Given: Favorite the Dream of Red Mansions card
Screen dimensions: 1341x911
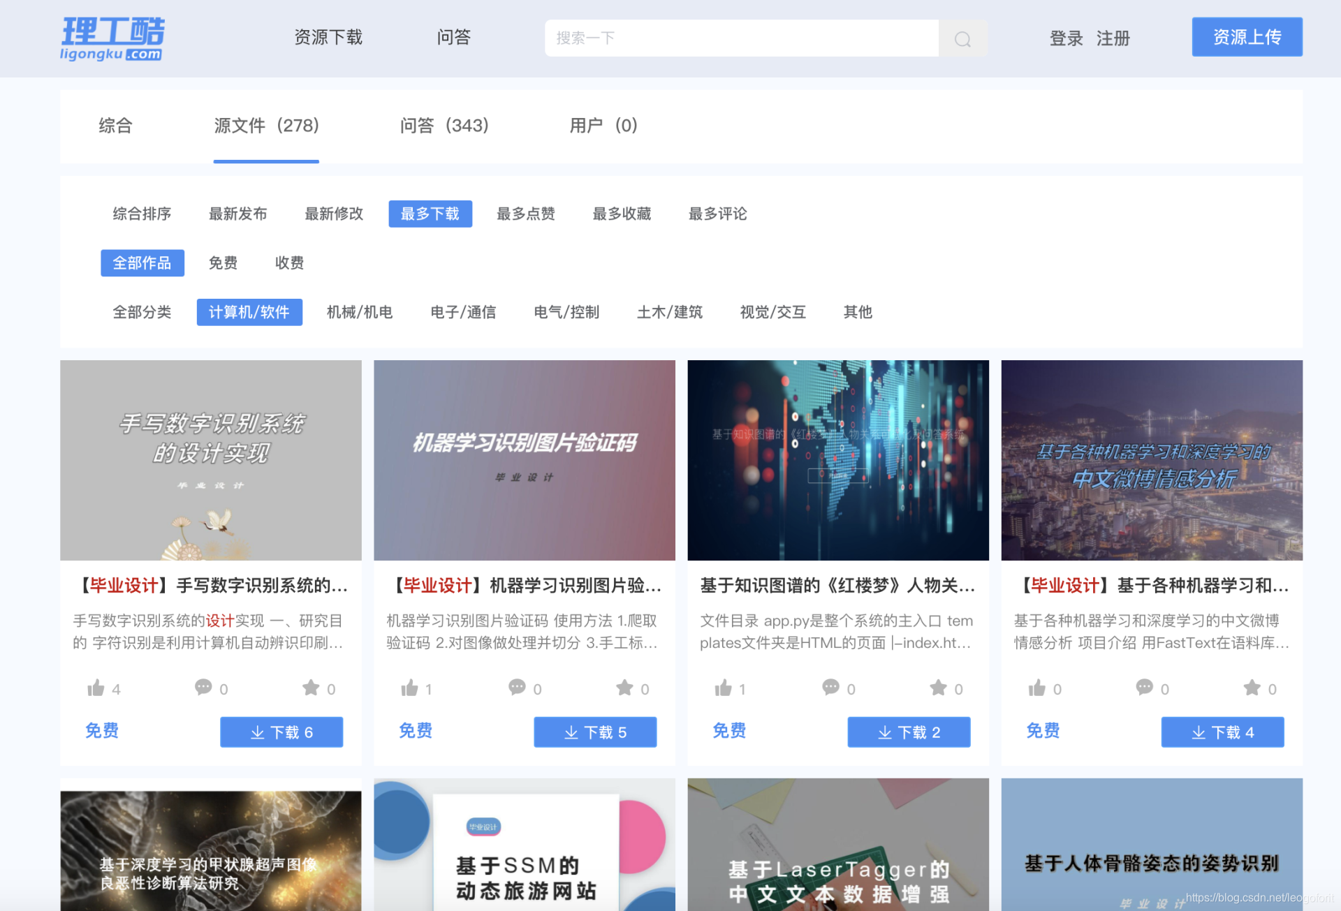Looking at the screenshot, I should click(x=938, y=688).
